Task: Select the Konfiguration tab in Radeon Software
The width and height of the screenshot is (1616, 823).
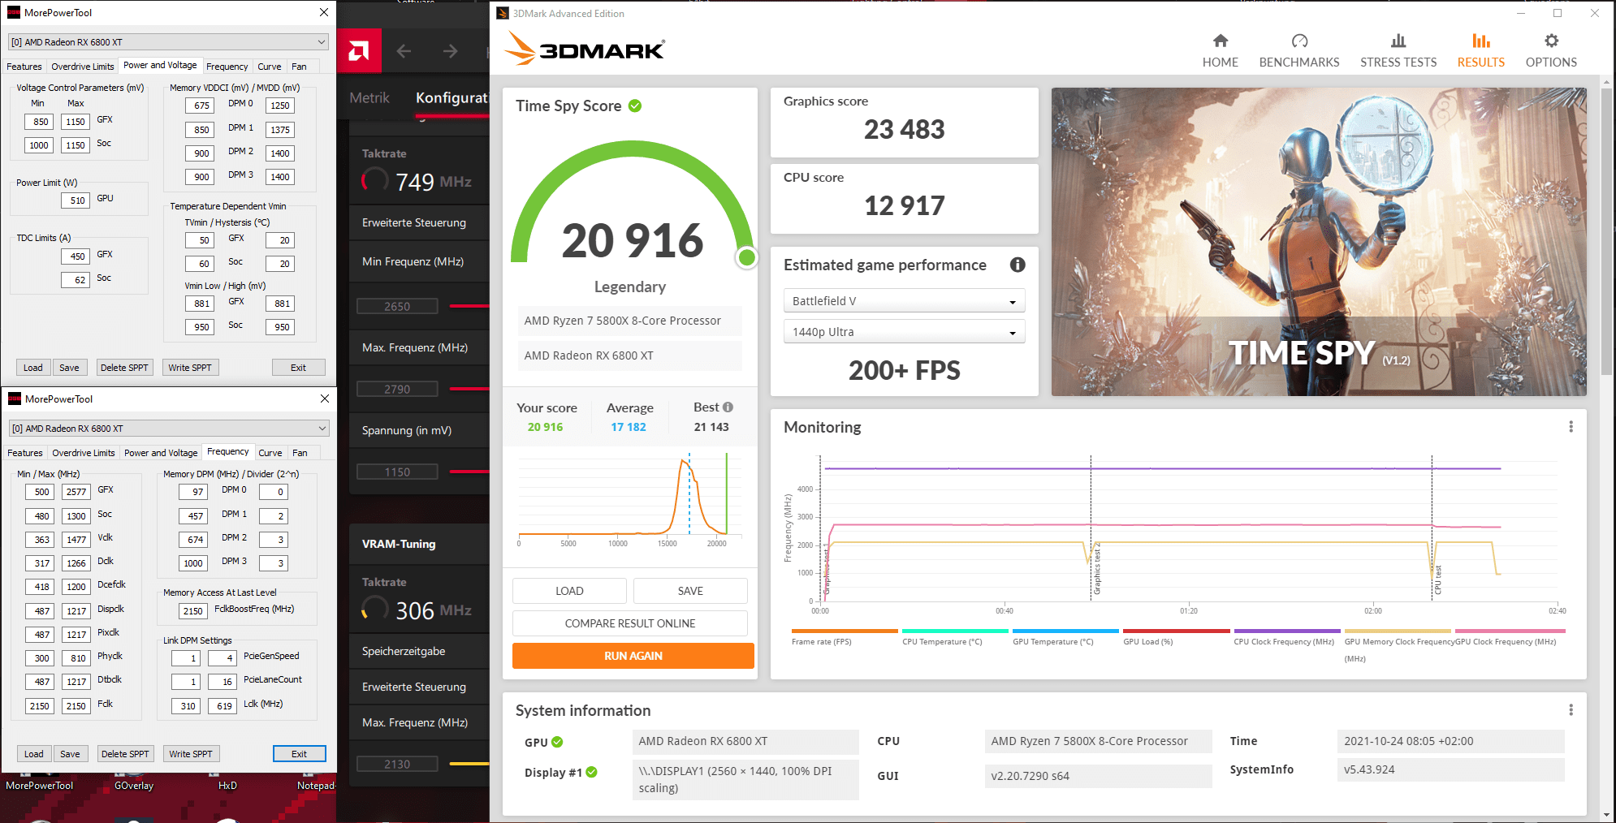Action: [452, 98]
